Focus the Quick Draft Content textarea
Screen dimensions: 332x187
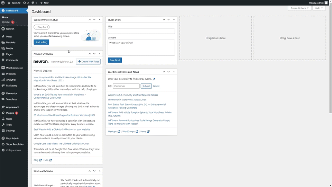[141, 48]
